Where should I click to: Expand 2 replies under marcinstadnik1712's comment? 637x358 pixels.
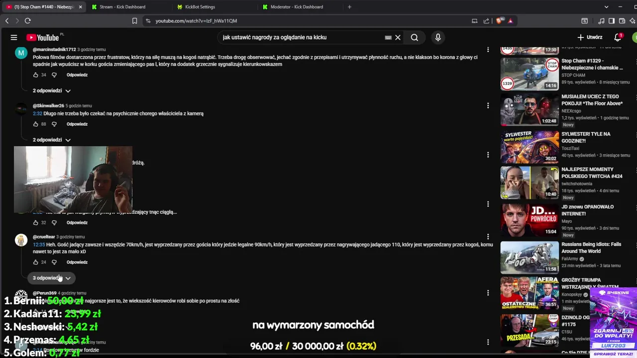coord(52,90)
